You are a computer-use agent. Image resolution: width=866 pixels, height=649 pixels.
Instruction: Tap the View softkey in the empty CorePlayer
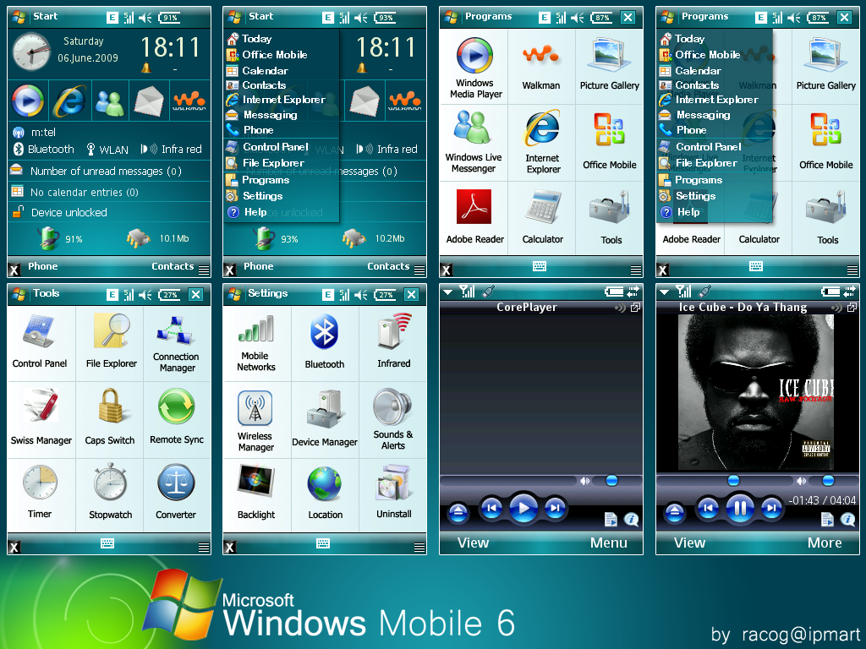474,543
